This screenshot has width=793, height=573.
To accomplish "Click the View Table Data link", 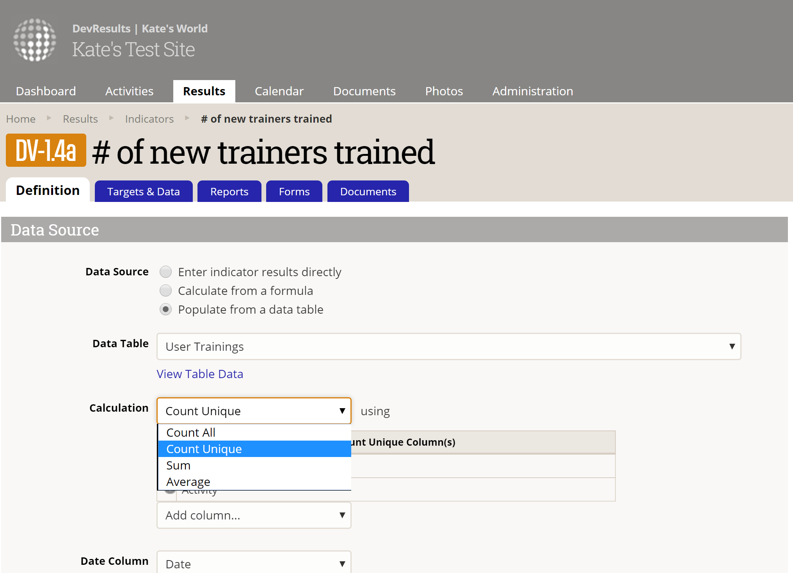I will (x=200, y=374).
